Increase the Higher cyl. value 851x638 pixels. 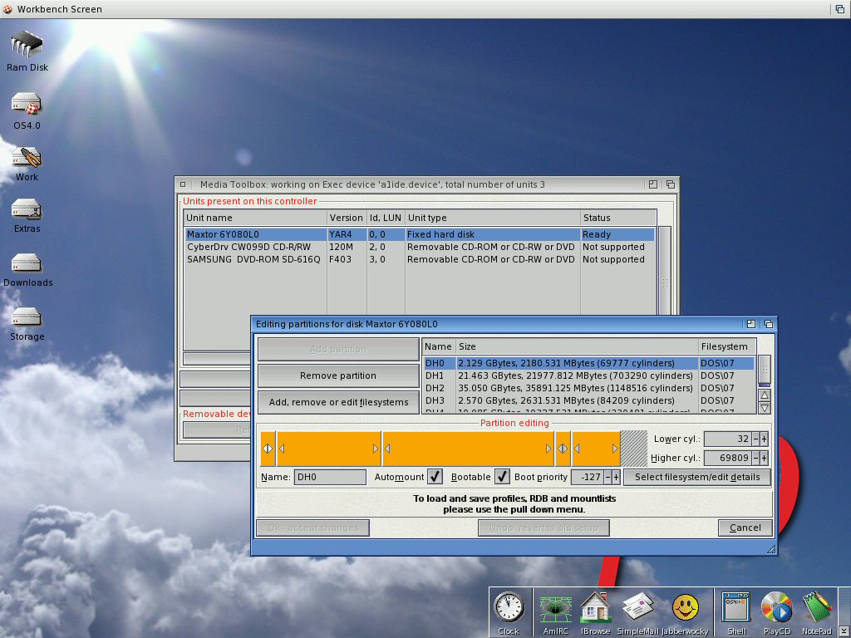[765, 458]
